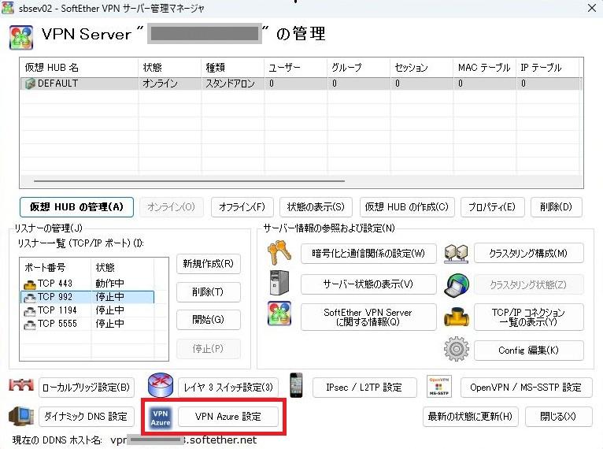Screen dimensions: 603x449
Task: Click the 種類 column header
Action: click(x=233, y=68)
